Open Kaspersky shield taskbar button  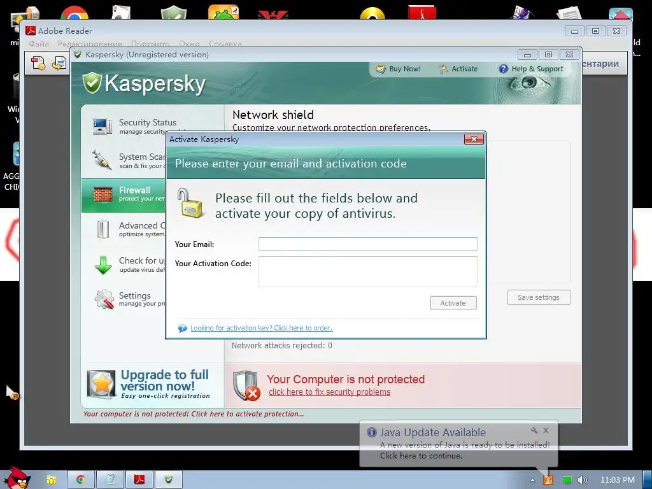click(168, 480)
